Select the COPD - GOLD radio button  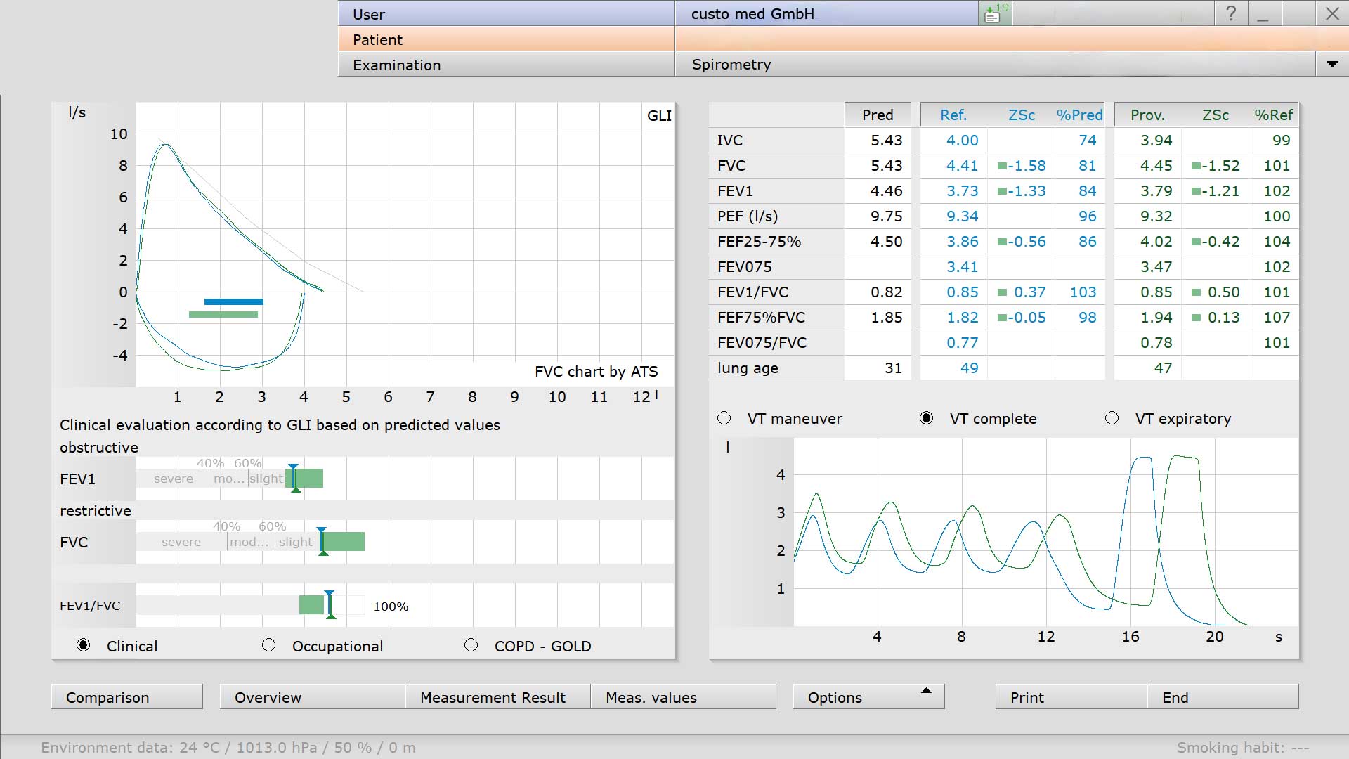point(471,645)
